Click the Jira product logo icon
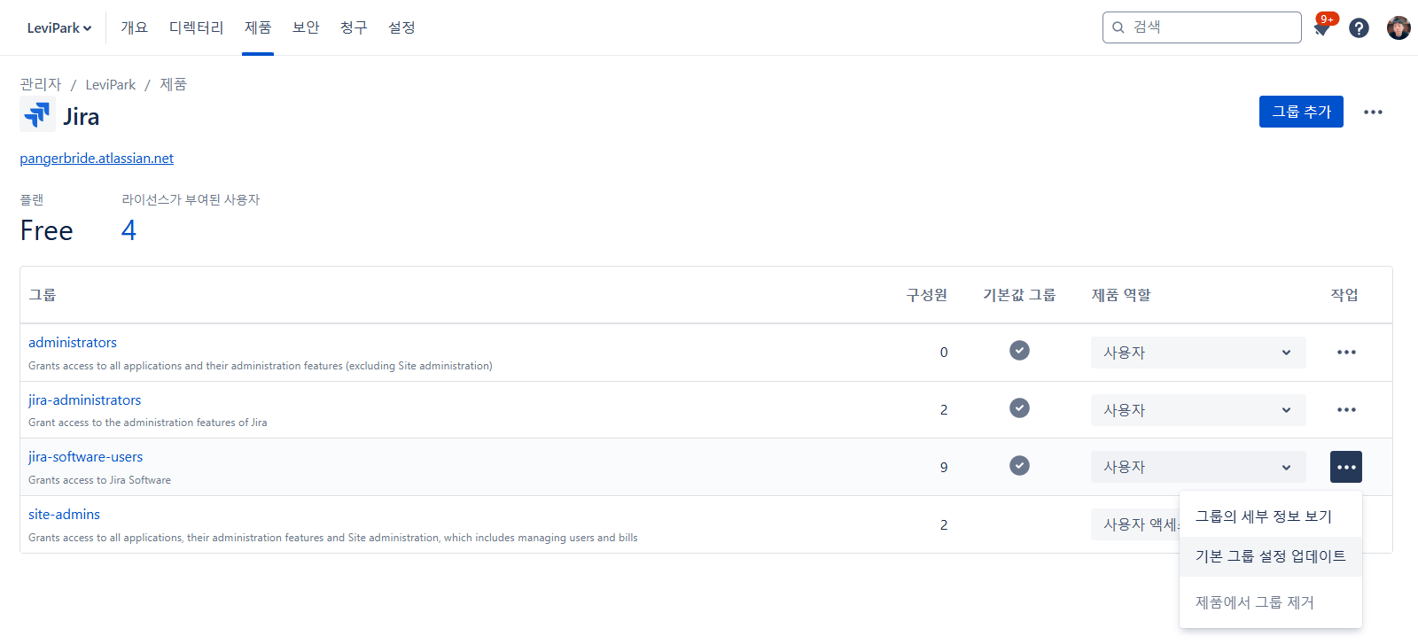 37,115
